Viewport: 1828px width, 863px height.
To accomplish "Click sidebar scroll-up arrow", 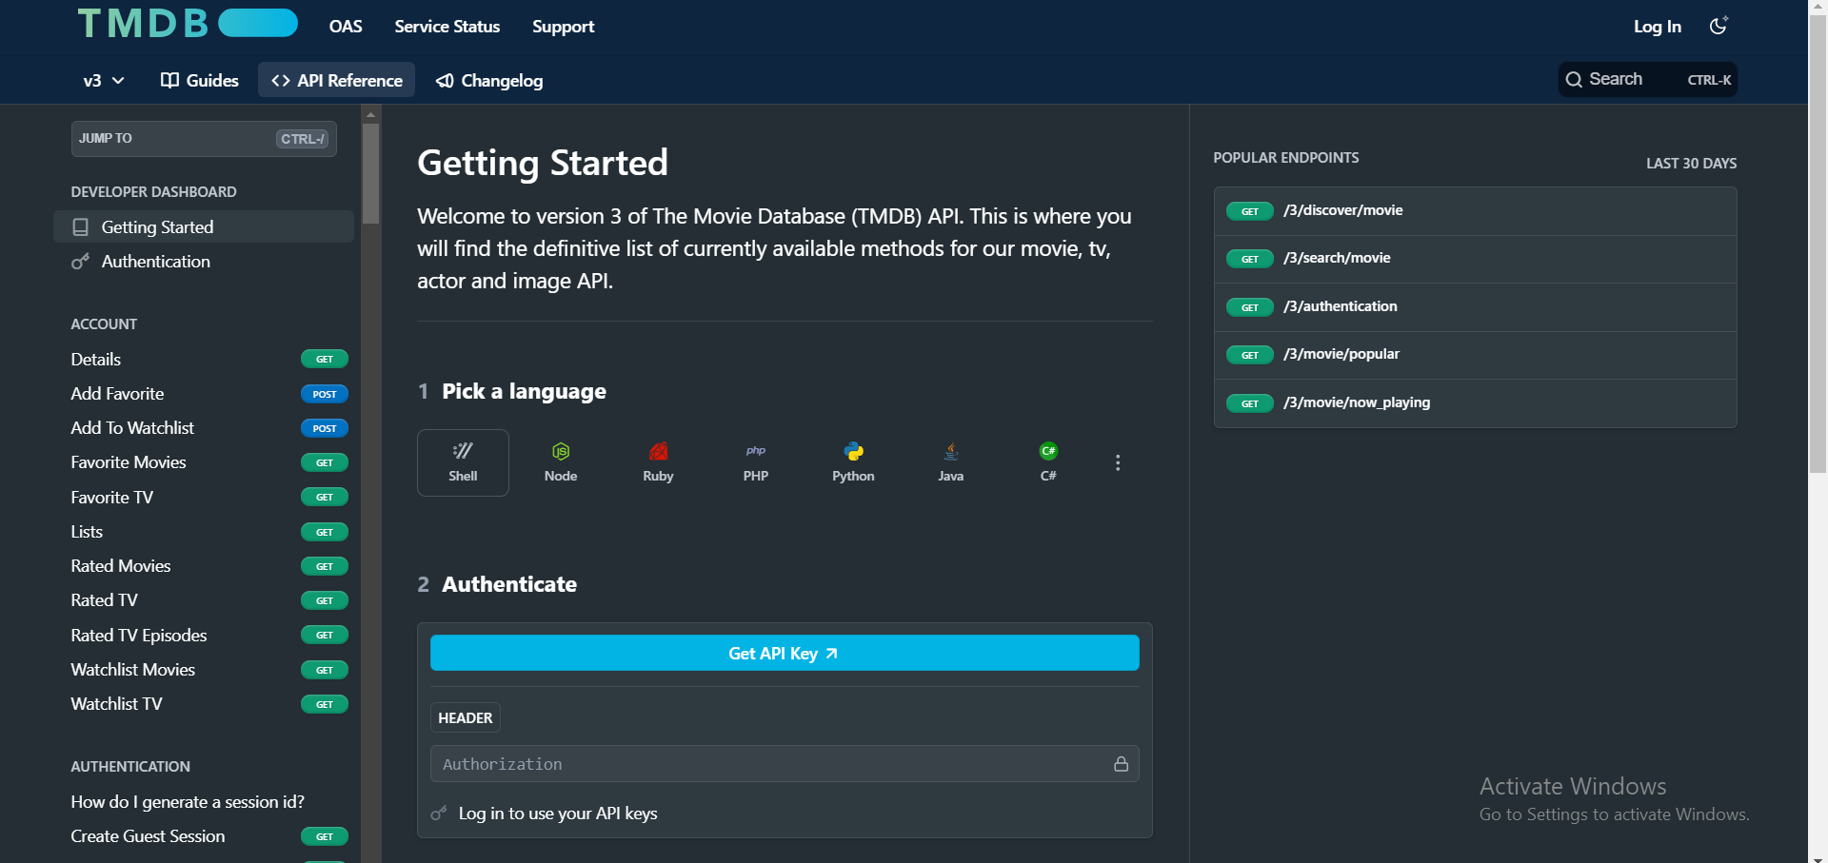I will point(371,114).
